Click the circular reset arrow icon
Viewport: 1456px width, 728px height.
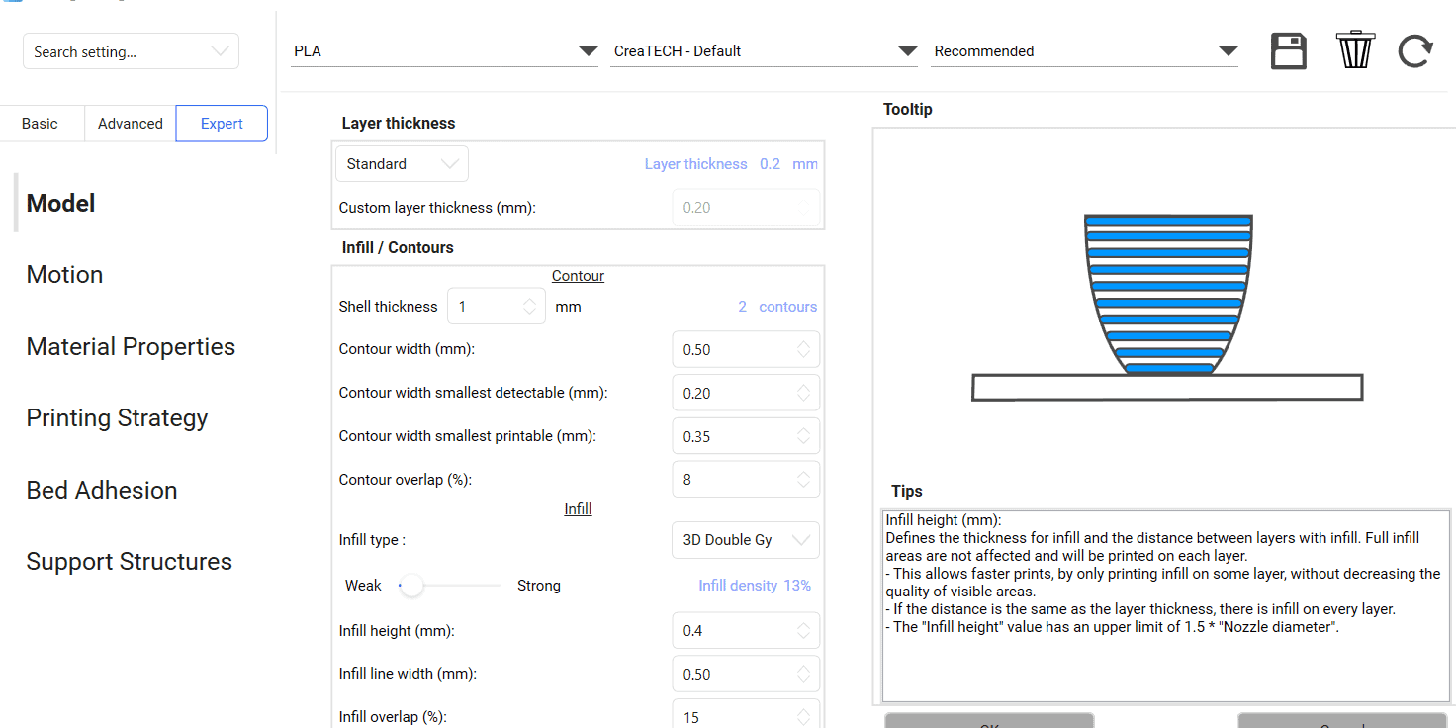1414,51
